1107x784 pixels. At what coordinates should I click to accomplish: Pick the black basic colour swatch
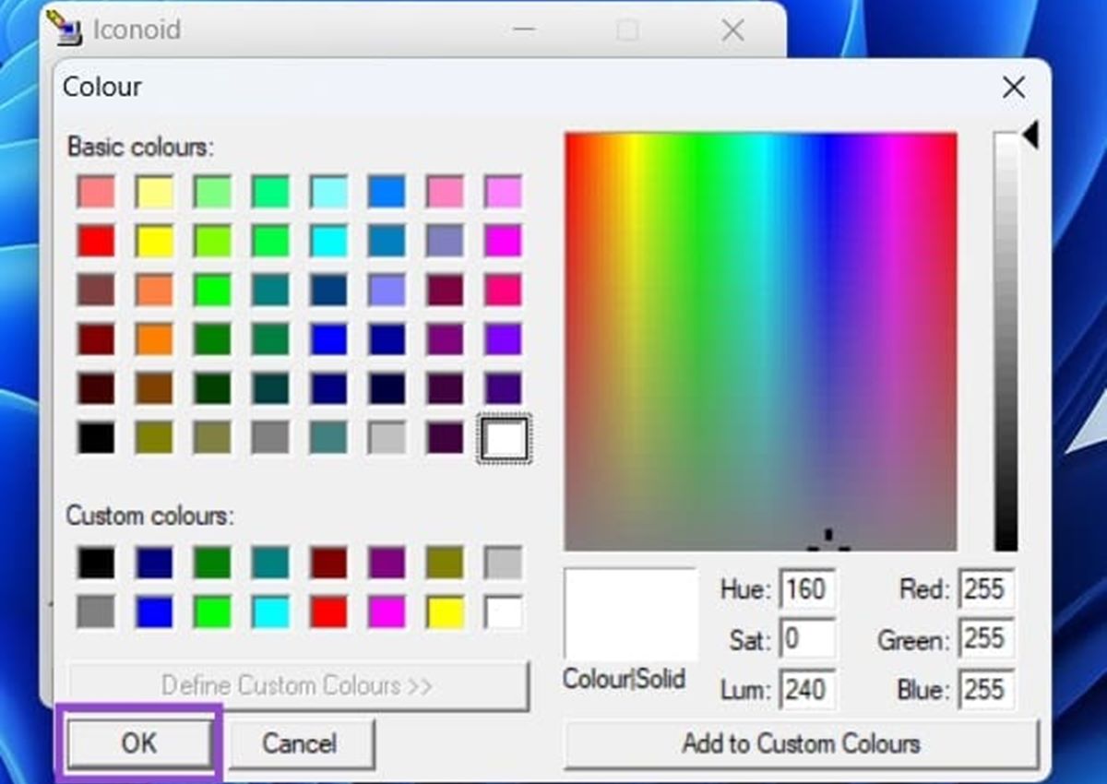pyautogui.click(x=96, y=438)
